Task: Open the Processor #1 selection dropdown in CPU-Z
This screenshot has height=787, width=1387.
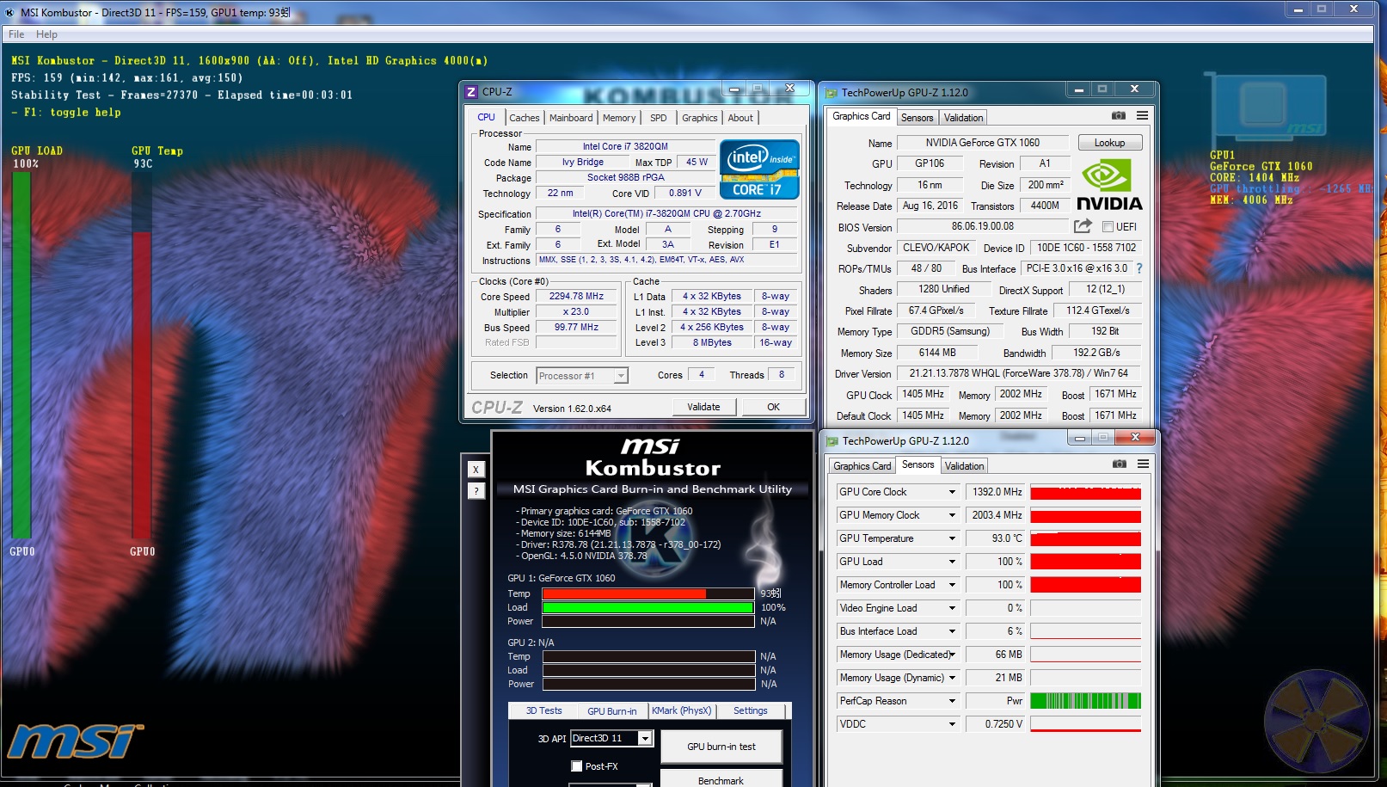Action: coord(620,376)
